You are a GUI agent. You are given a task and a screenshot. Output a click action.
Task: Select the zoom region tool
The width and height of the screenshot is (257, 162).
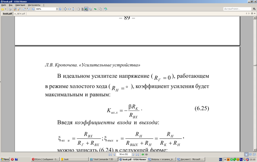click(x=90, y=9)
